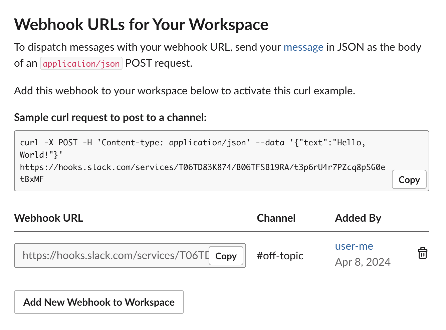Viewport: 446px width, 330px height.
Task: Click the 'Sample curl request' label
Action: click(x=110, y=118)
